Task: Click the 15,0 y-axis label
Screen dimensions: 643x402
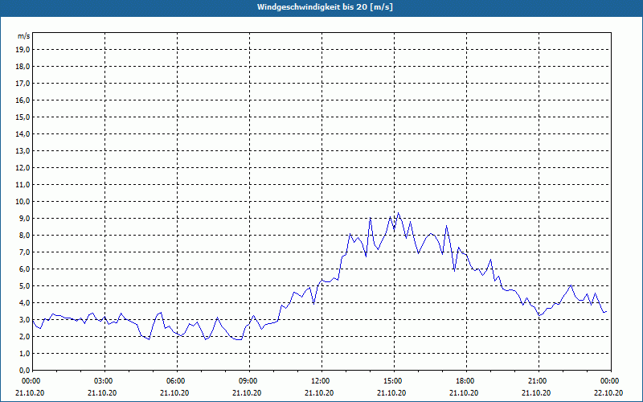Action: [23, 117]
